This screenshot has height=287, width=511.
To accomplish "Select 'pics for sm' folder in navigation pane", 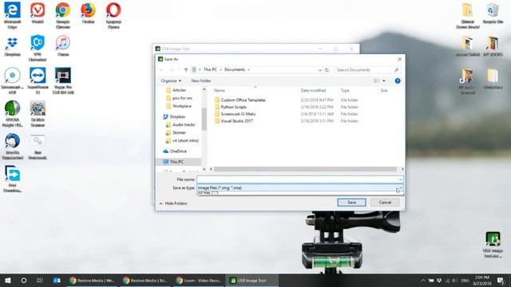I will tap(182, 98).
